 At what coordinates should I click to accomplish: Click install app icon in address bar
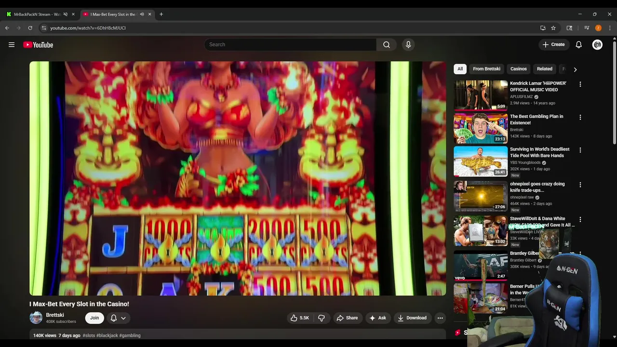coord(543,28)
